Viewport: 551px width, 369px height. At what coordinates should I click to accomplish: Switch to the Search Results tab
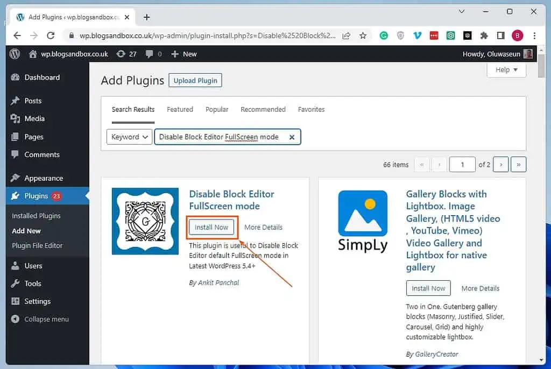(133, 110)
